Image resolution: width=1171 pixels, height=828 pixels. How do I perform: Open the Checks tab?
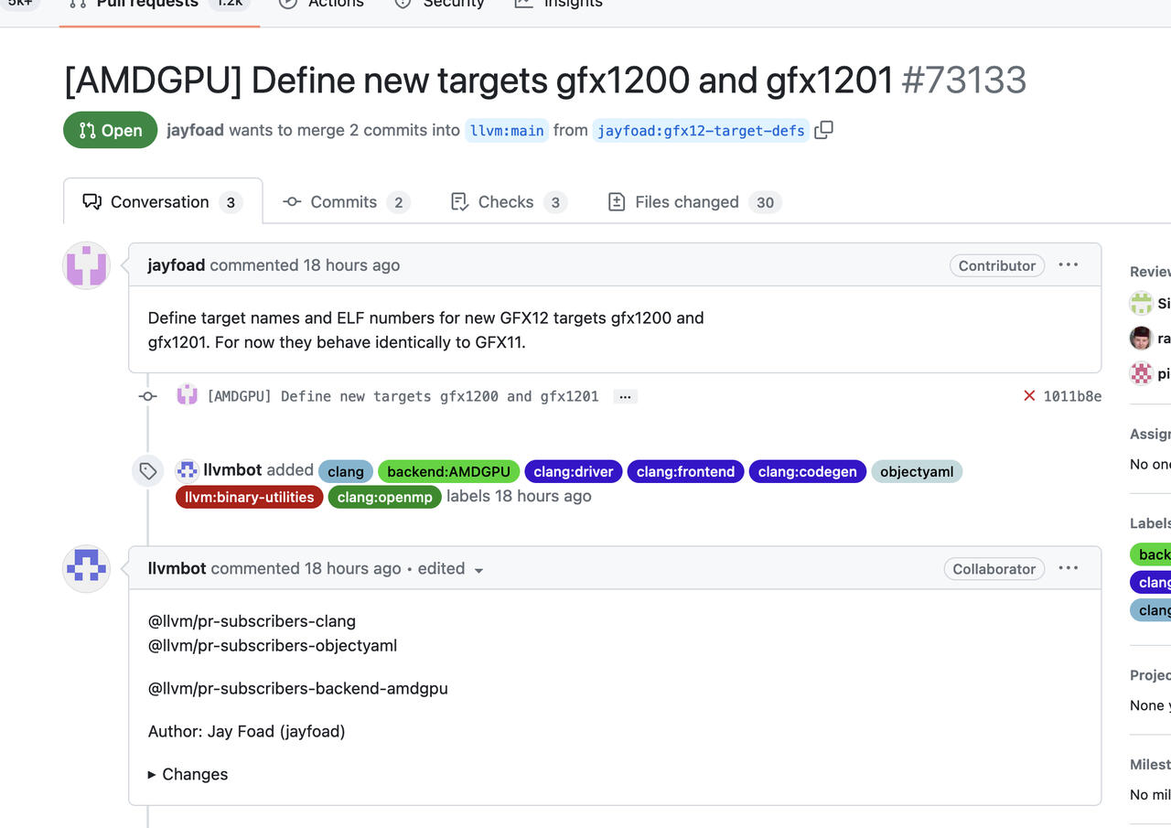pos(509,202)
